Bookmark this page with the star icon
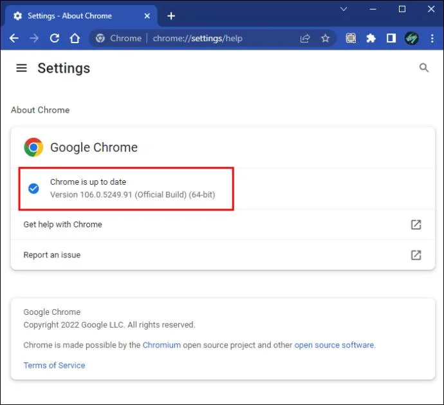 point(325,39)
